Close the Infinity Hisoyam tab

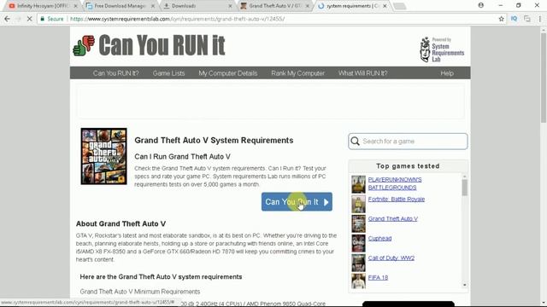tap(75, 6)
